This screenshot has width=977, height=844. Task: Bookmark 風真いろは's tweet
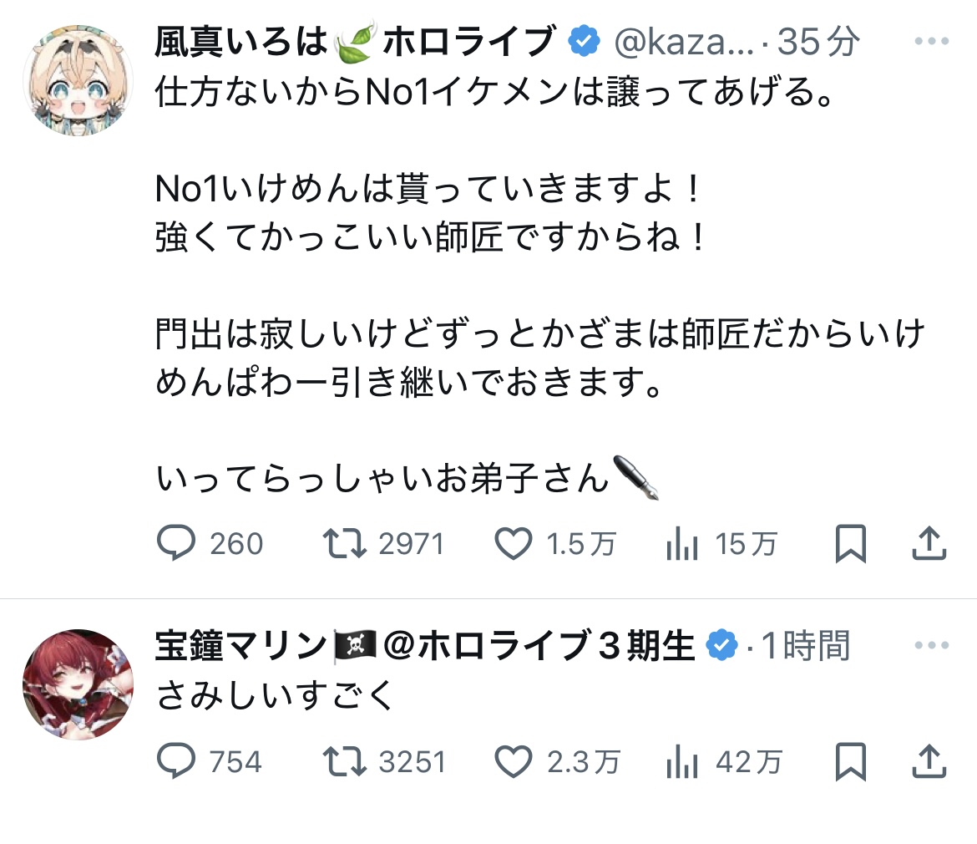(851, 545)
